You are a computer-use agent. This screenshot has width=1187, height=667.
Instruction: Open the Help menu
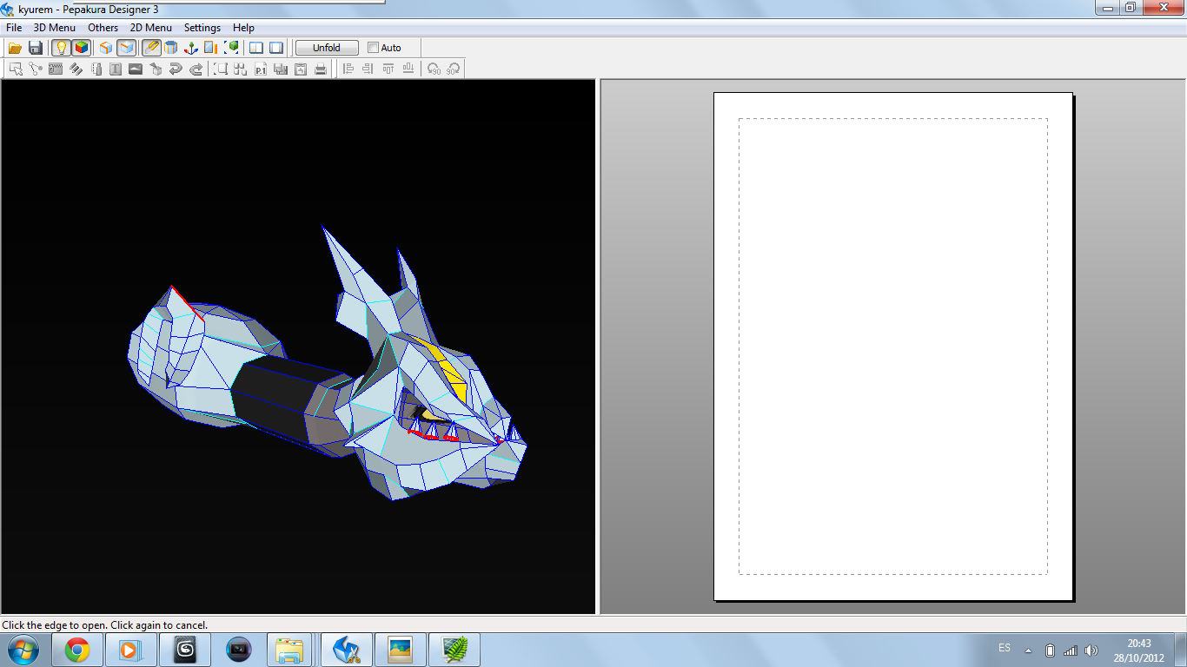coord(243,28)
